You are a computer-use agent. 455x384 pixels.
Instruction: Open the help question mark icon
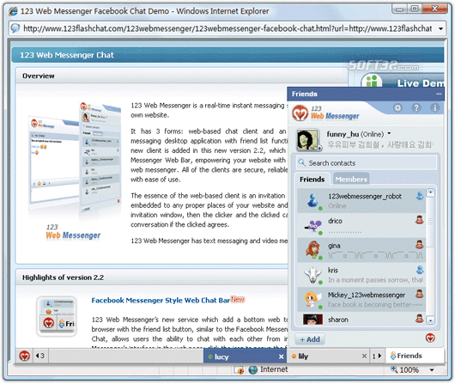(x=416, y=108)
